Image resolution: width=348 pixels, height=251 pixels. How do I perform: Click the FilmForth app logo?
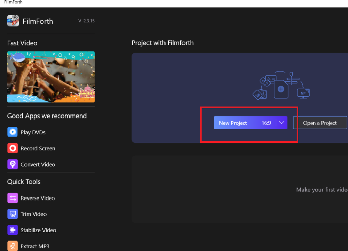pos(13,21)
